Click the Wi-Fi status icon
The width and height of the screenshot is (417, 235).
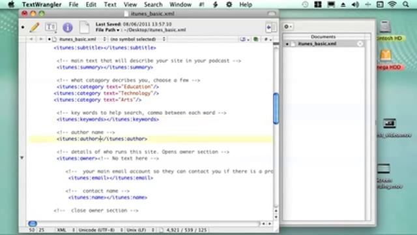pos(392,5)
